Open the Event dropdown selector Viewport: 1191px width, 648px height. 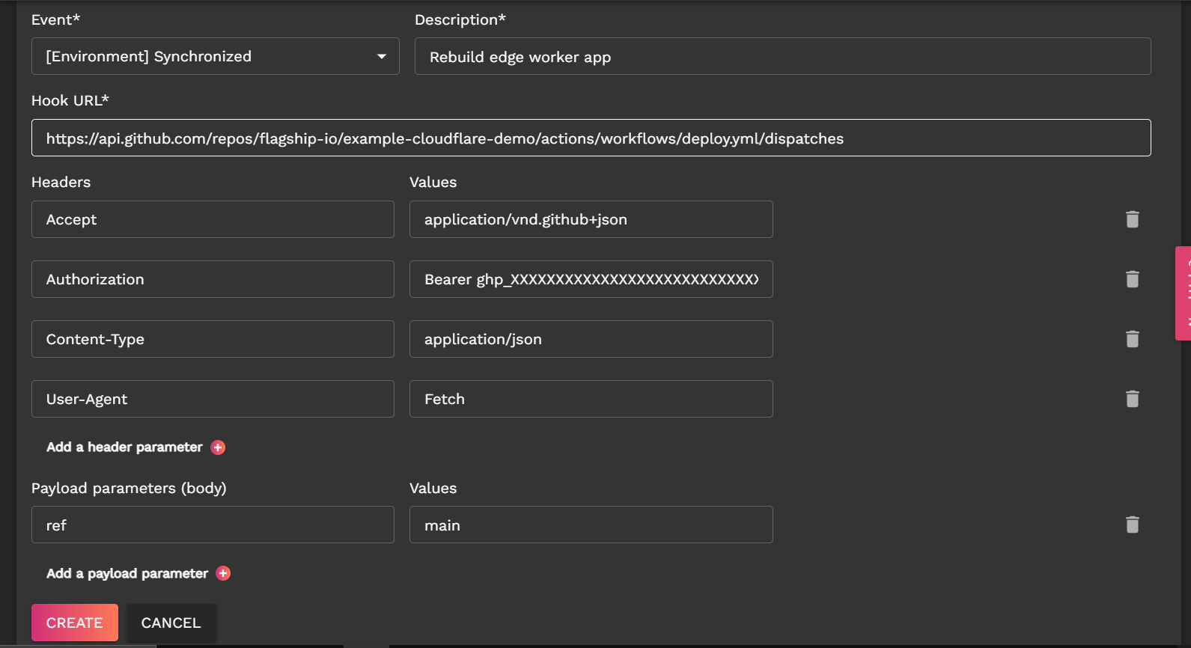[x=215, y=56]
